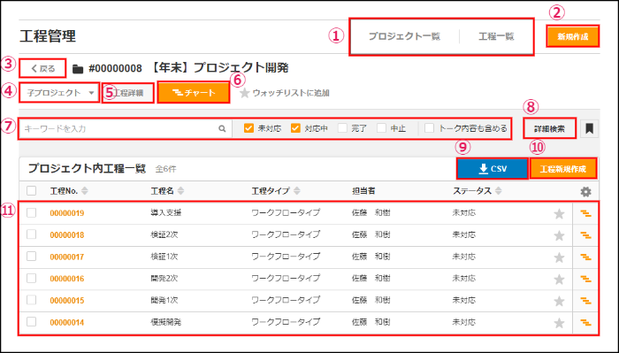Star the 模擬開発 process row
The height and width of the screenshot is (353, 619).
click(559, 323)
